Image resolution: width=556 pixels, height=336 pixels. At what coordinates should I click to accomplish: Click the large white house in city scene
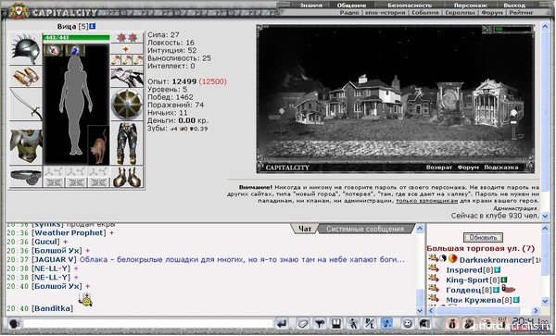pyautogui.click(x=363, y=98)
